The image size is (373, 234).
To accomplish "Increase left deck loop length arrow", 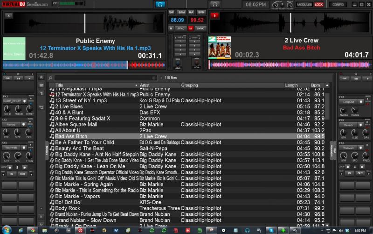I will [x=25, y=167].
